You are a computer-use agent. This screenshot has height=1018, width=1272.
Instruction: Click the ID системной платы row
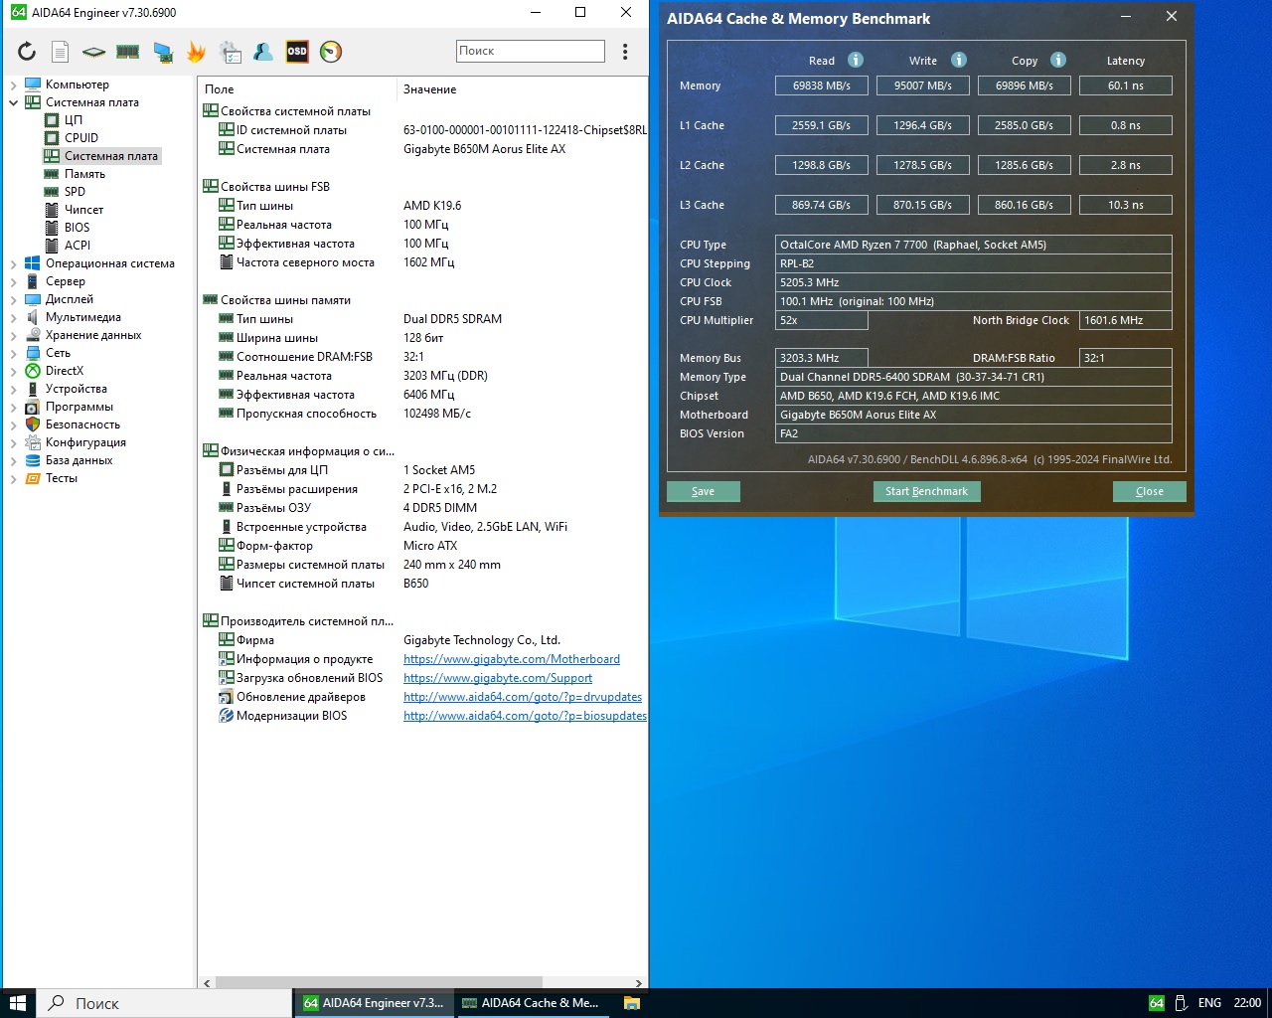click(x=424, y=130)
